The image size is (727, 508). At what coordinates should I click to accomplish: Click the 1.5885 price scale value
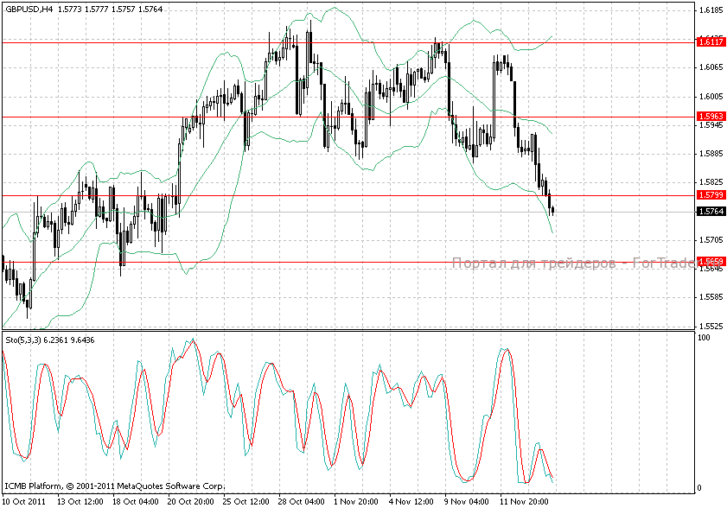click(711, 154)
